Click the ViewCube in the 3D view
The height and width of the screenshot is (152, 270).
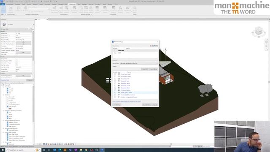point(259,32)
